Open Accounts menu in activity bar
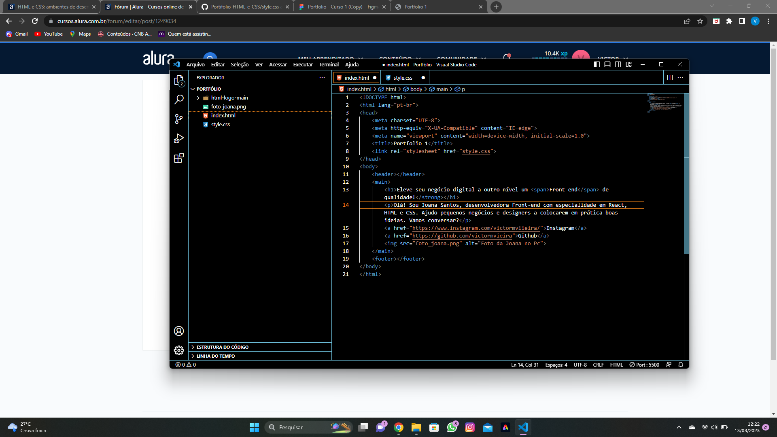 pyautogui.click(x=179, y=331)
